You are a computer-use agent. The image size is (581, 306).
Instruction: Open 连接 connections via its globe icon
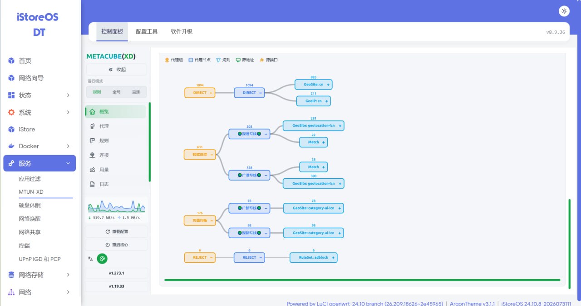click(92, 155)
